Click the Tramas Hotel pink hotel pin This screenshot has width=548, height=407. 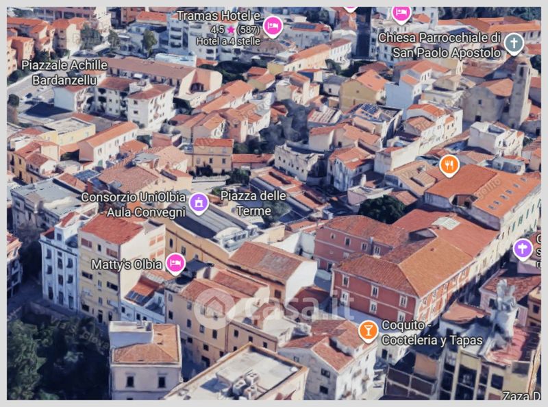(x=273, y=26)
